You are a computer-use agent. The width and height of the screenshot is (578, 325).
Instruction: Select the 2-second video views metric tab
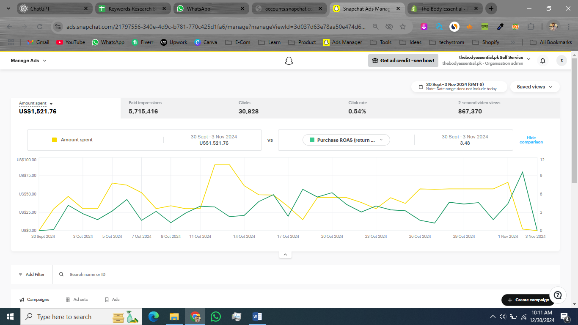pos(504,108)
